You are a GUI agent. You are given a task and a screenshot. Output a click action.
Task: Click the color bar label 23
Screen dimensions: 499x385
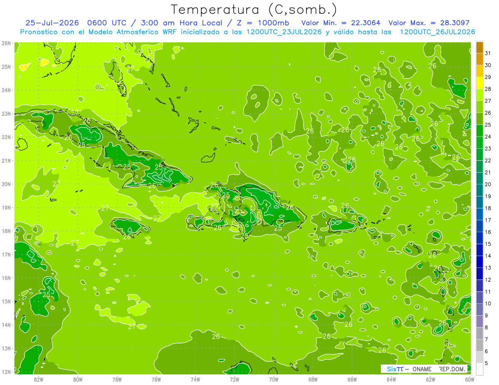pos(488,149)
